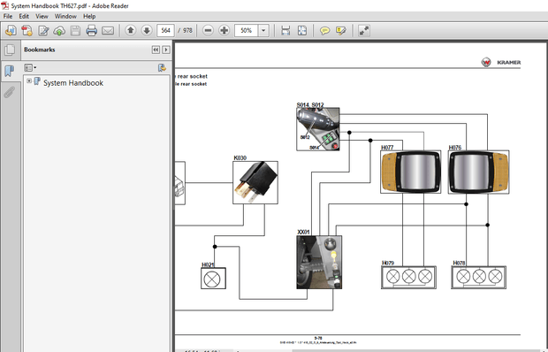The image size is (548, 352).
Task: Click the Email envelope icon
Action: 108,31
